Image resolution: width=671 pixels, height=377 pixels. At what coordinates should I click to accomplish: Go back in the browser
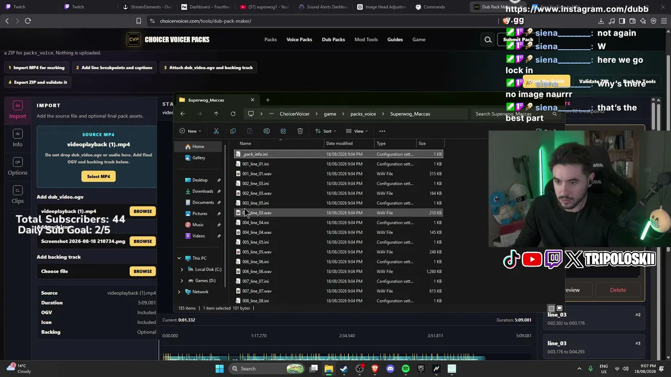tap(7, 21)
